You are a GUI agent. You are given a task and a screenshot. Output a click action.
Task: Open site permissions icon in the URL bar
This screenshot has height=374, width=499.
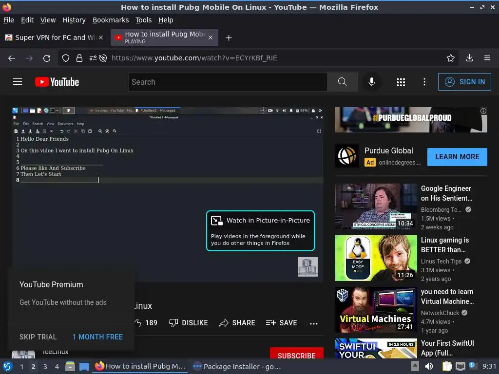point(93,58)
